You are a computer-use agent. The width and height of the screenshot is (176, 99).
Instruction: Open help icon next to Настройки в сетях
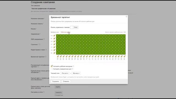point(44,92)
